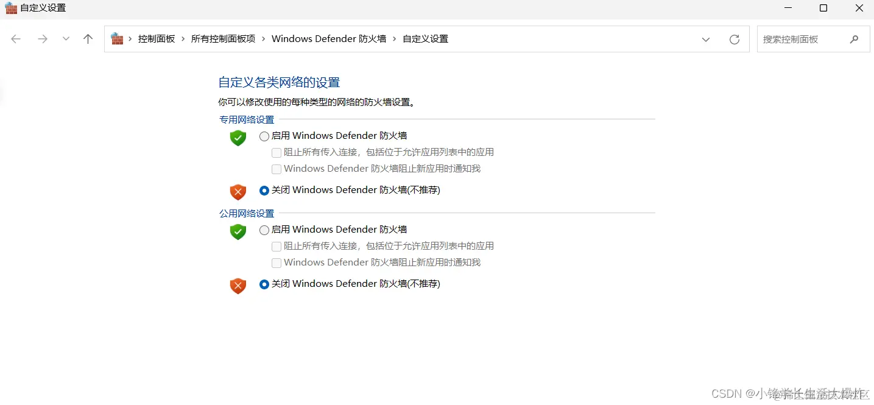Click green shield icon under 专用网络设置
874x405 pixels.
point(238,138)
